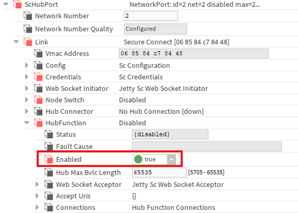Click the gray Web Socket Acceptor cube icon
298x213 pixels.
tap(48, 184)
